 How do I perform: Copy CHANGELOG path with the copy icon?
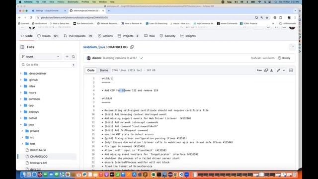[132, 47]
